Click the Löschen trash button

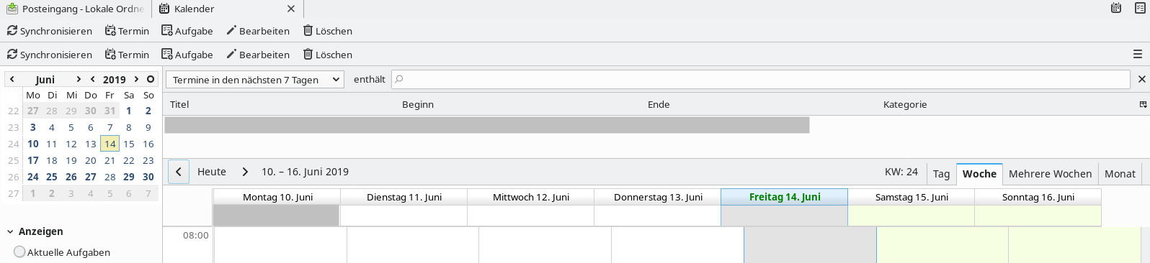[328, 31]
